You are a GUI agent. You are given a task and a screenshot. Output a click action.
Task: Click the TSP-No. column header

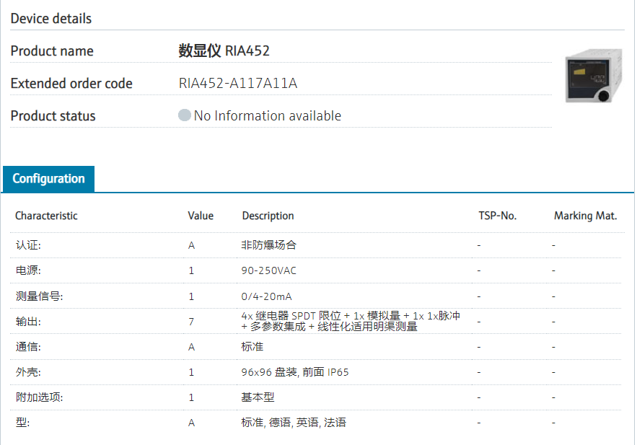(497, 216)
